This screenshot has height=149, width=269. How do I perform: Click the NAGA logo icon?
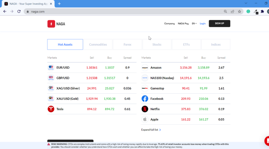tap(51, 24)
